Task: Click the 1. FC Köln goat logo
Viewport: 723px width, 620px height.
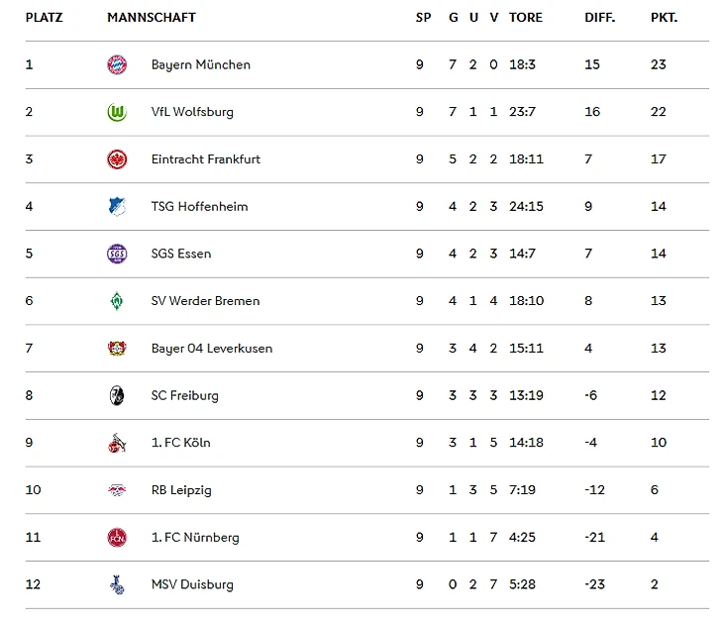Action: [x=117, y=443]
